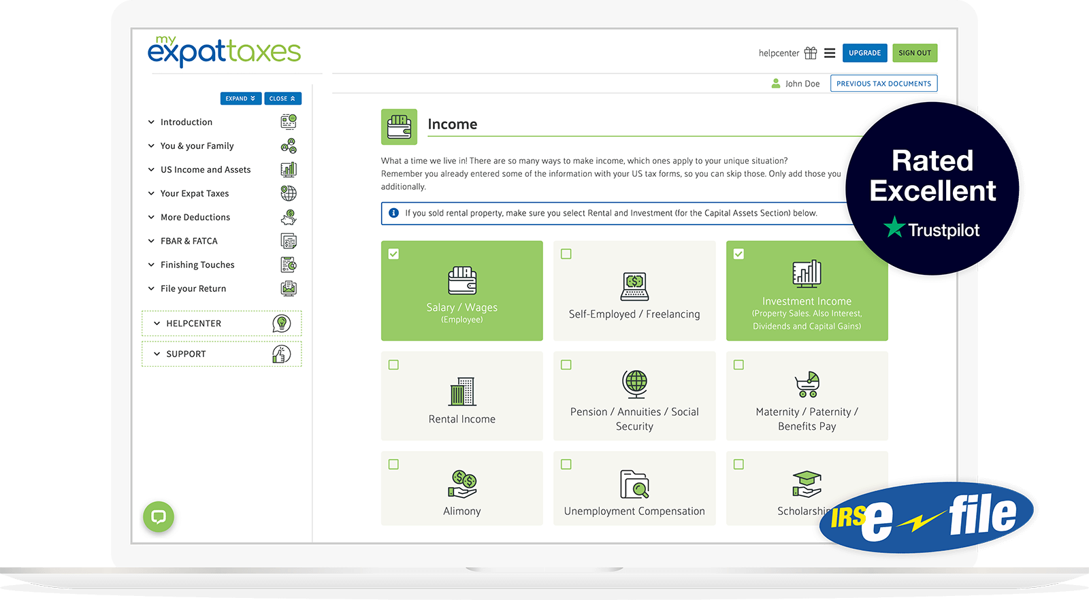Click the FBAR & FATCA document icon
Viewport: 1089px width, 600px height.
(x=289, y=241)
